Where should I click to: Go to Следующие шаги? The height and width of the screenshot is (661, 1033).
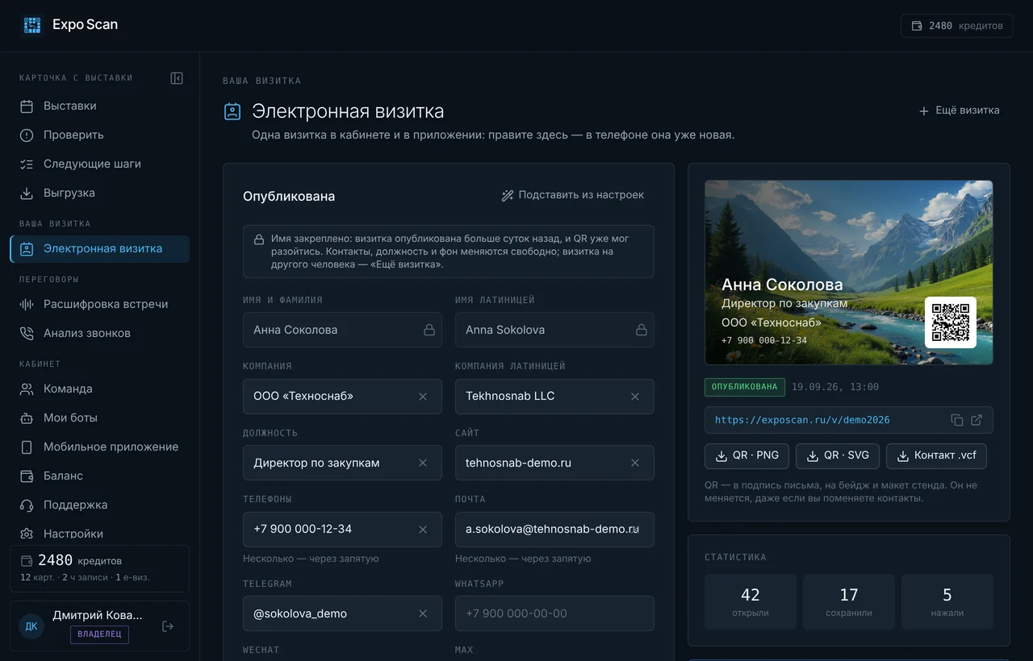(x=100, y=164)
